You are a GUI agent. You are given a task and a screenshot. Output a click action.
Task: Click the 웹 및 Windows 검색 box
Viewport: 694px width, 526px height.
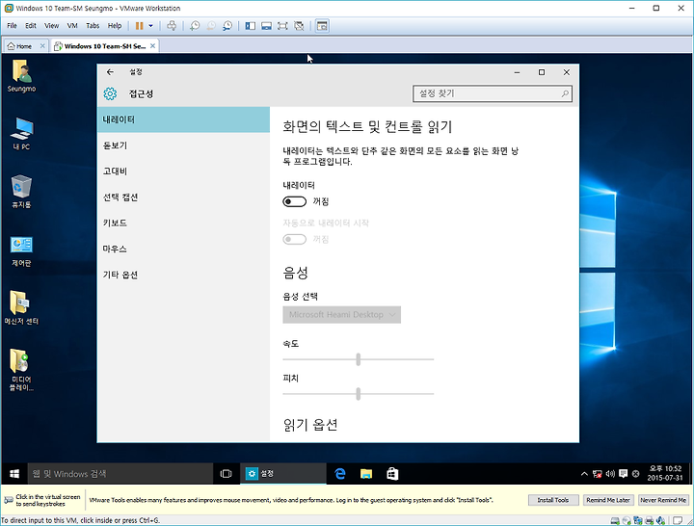(x=120, y=474)
